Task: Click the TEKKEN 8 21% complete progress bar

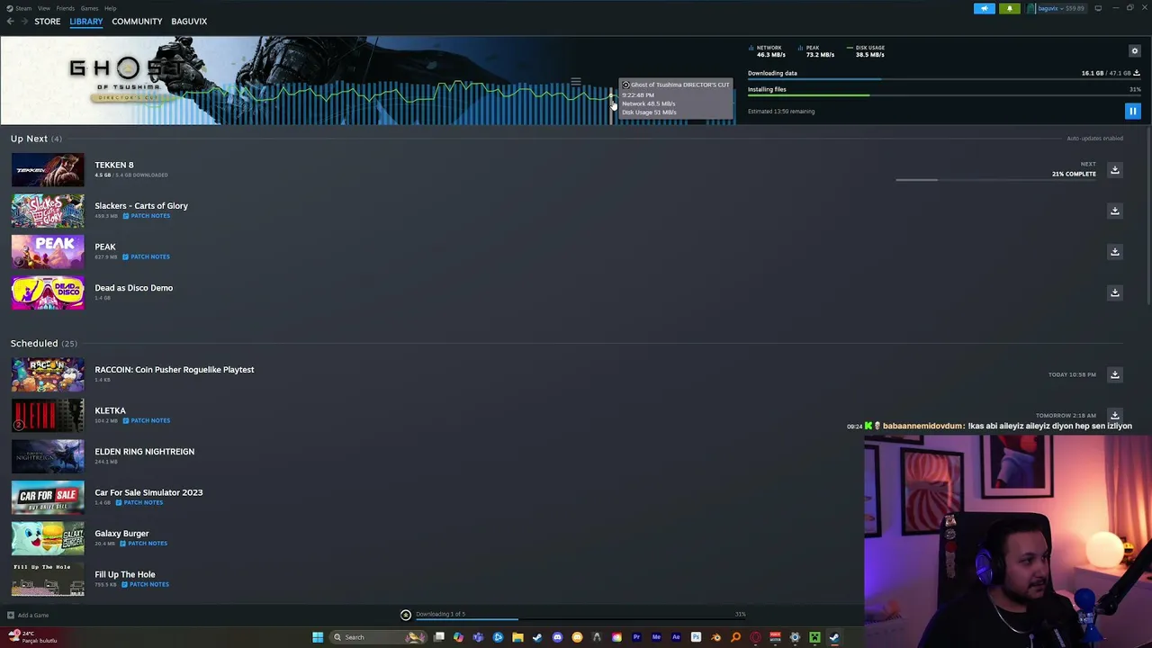Action: tap(995, 180)
